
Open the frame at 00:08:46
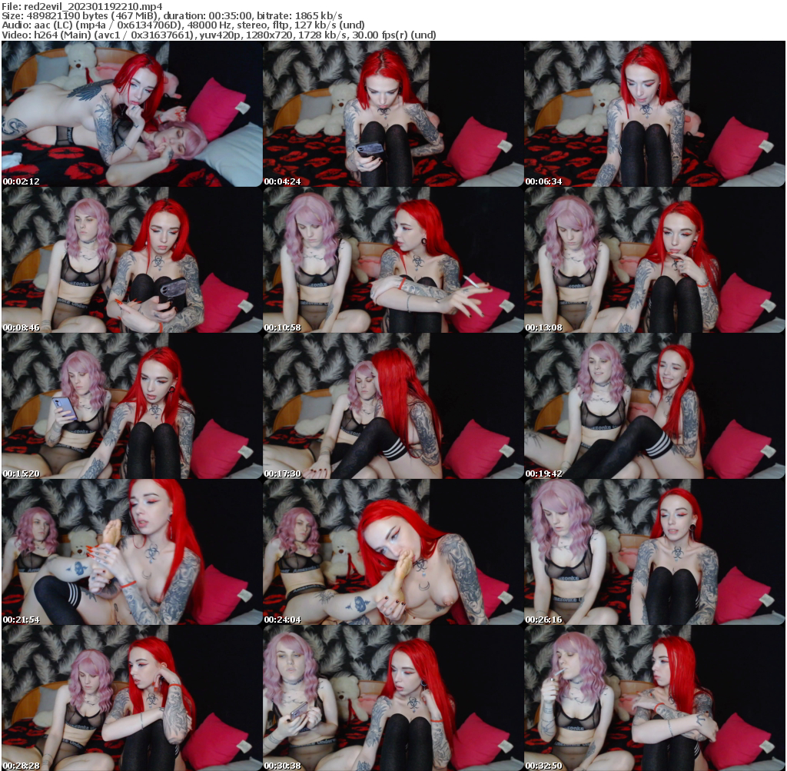point(131,261)
